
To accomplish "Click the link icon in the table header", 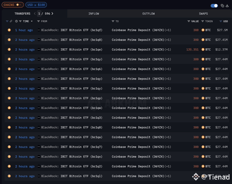I will click(11, 21).
